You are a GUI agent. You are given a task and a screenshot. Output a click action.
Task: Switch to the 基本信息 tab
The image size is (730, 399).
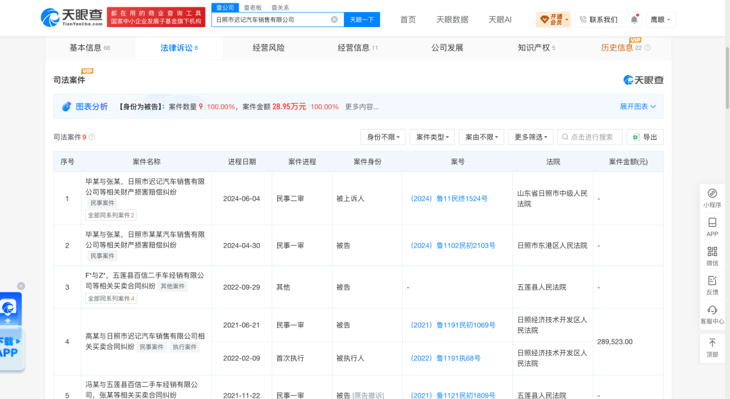[89, 48]
